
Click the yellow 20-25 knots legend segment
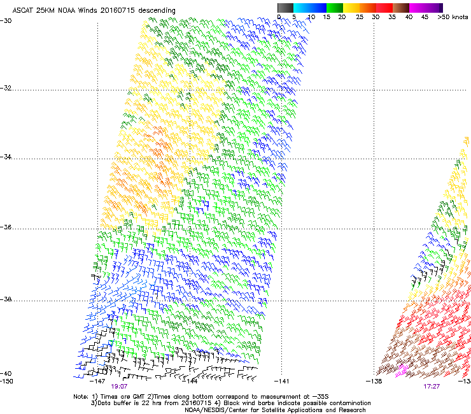pos(351,8)
